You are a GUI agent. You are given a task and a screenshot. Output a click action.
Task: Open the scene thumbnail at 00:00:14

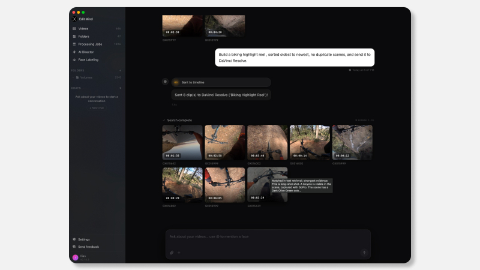[310, 142]
